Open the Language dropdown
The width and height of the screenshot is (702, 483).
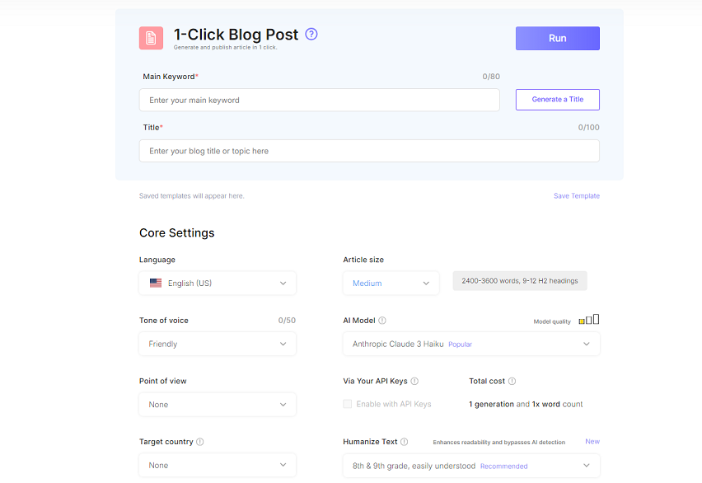[x=218, y=284]
